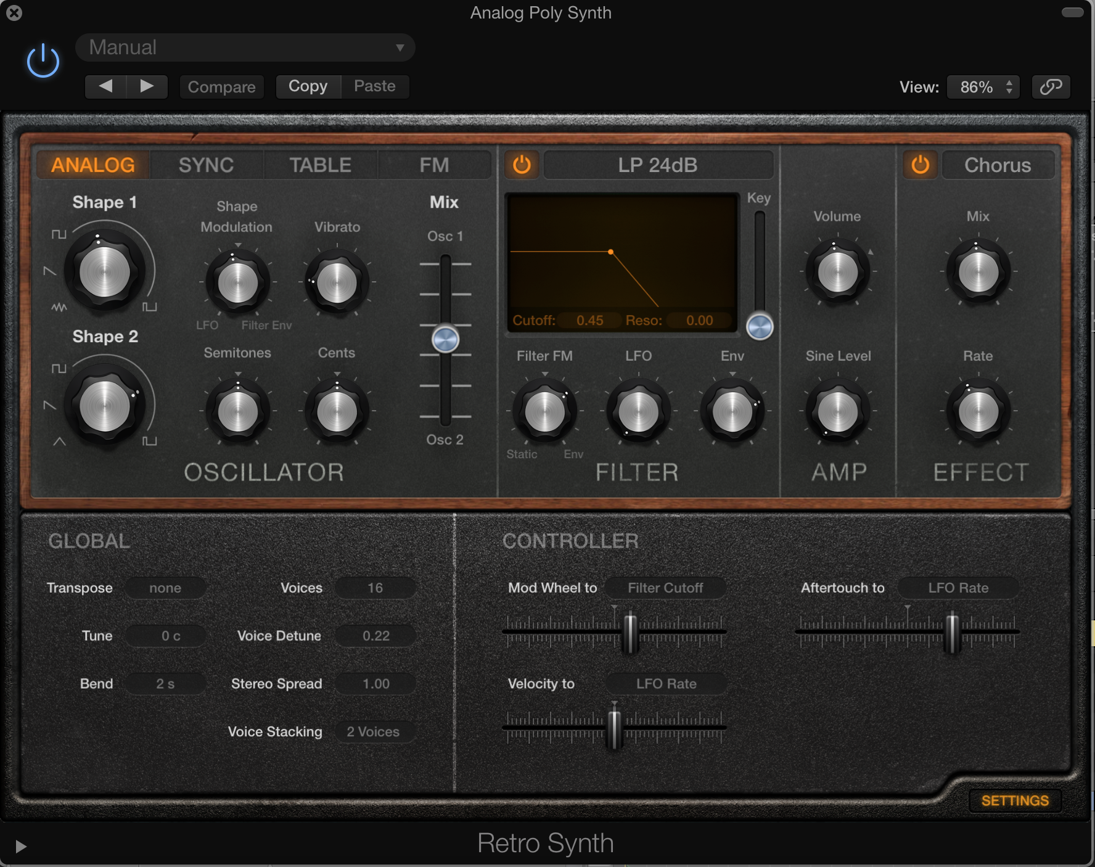Click triangle wave icon below Shape 2

click(x=59, y=442)
